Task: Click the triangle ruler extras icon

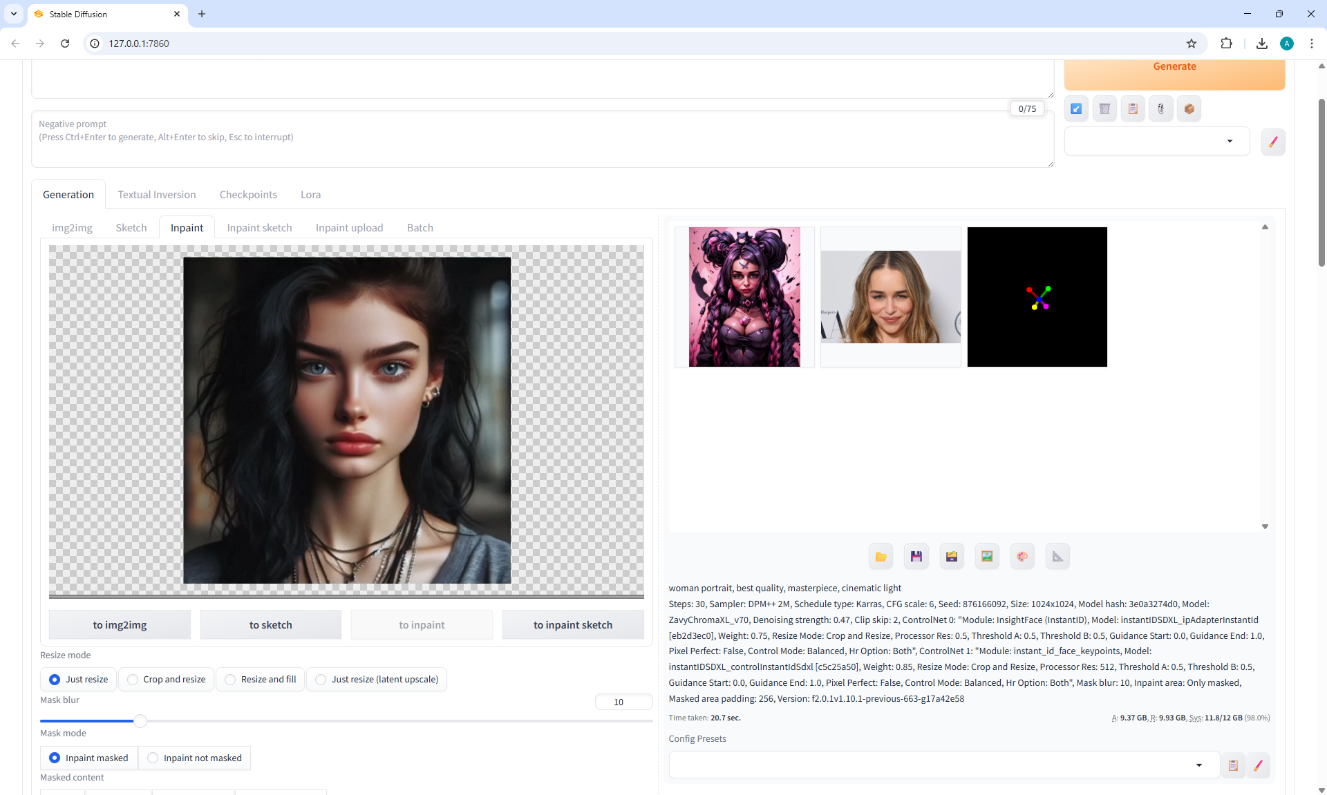Action: click(x=1057, y=557)
